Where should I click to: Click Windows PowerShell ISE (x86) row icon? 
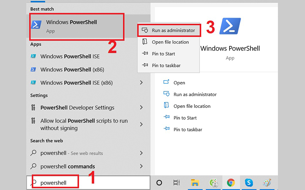pyautogui.click(x=33, y=82)
